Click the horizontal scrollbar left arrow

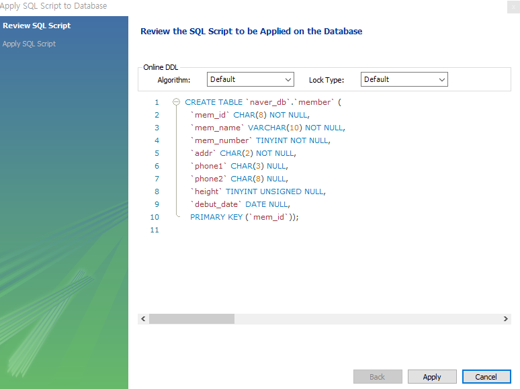click(143, 318)
